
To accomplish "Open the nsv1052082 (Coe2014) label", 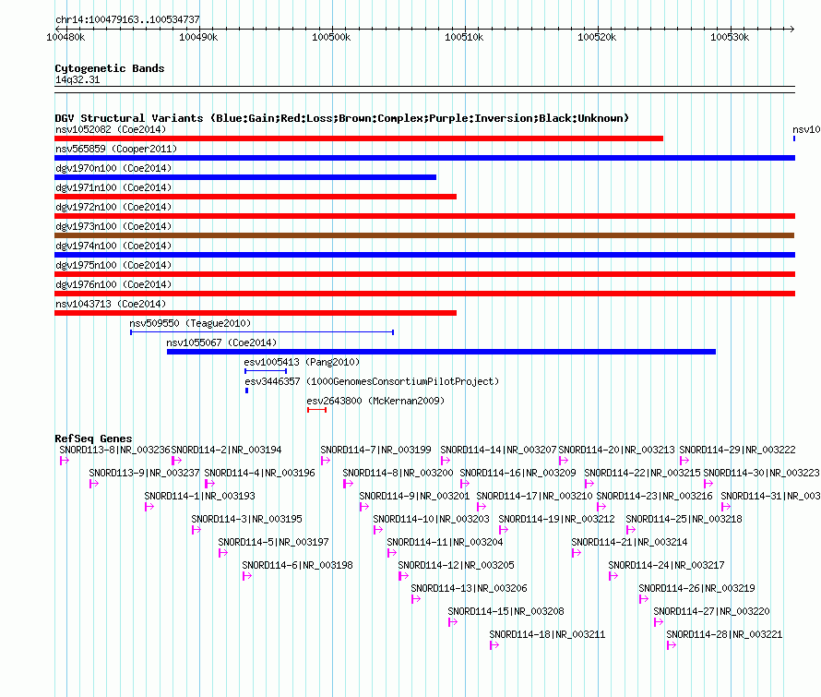I will tap(111, 129).
